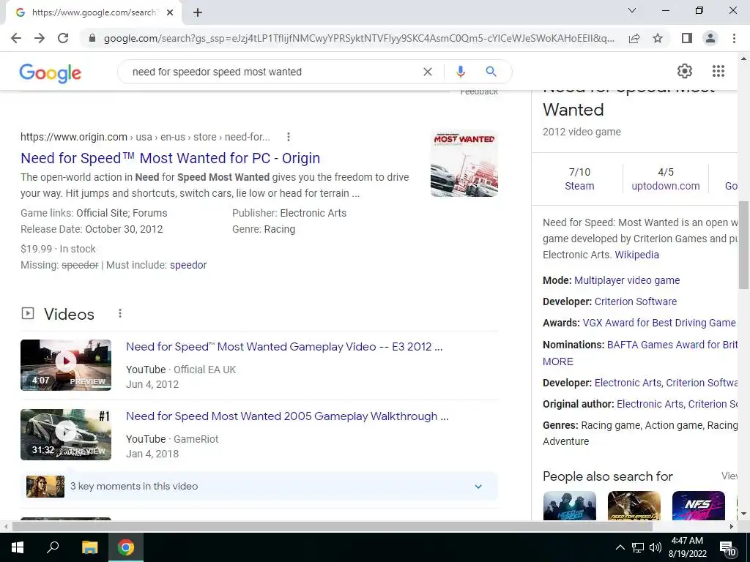Image resolution: width=750 pixels, height=562 pixels.
Task: Go forward in browser history
Action: click(40, 38)
